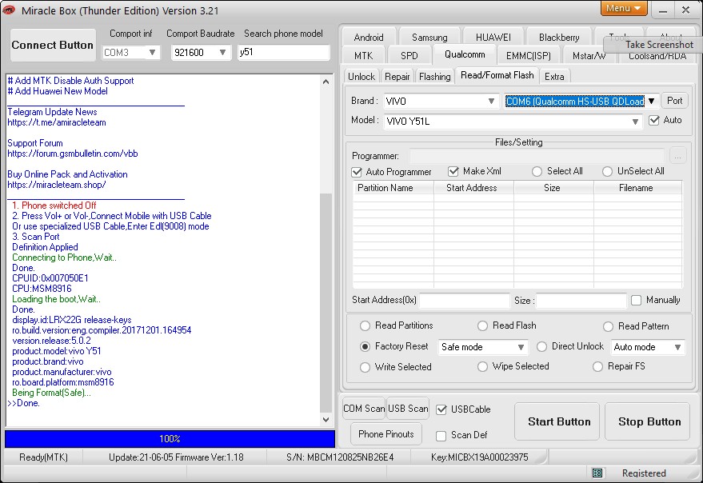Expand the COM6 Qualcomm HS-USB port dropdown
Viewport: 703px width, 483px height.
point(652,101)
